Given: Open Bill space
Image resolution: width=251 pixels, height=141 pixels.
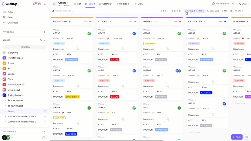Looking at the screenshot, I should [x=9, y=69].
